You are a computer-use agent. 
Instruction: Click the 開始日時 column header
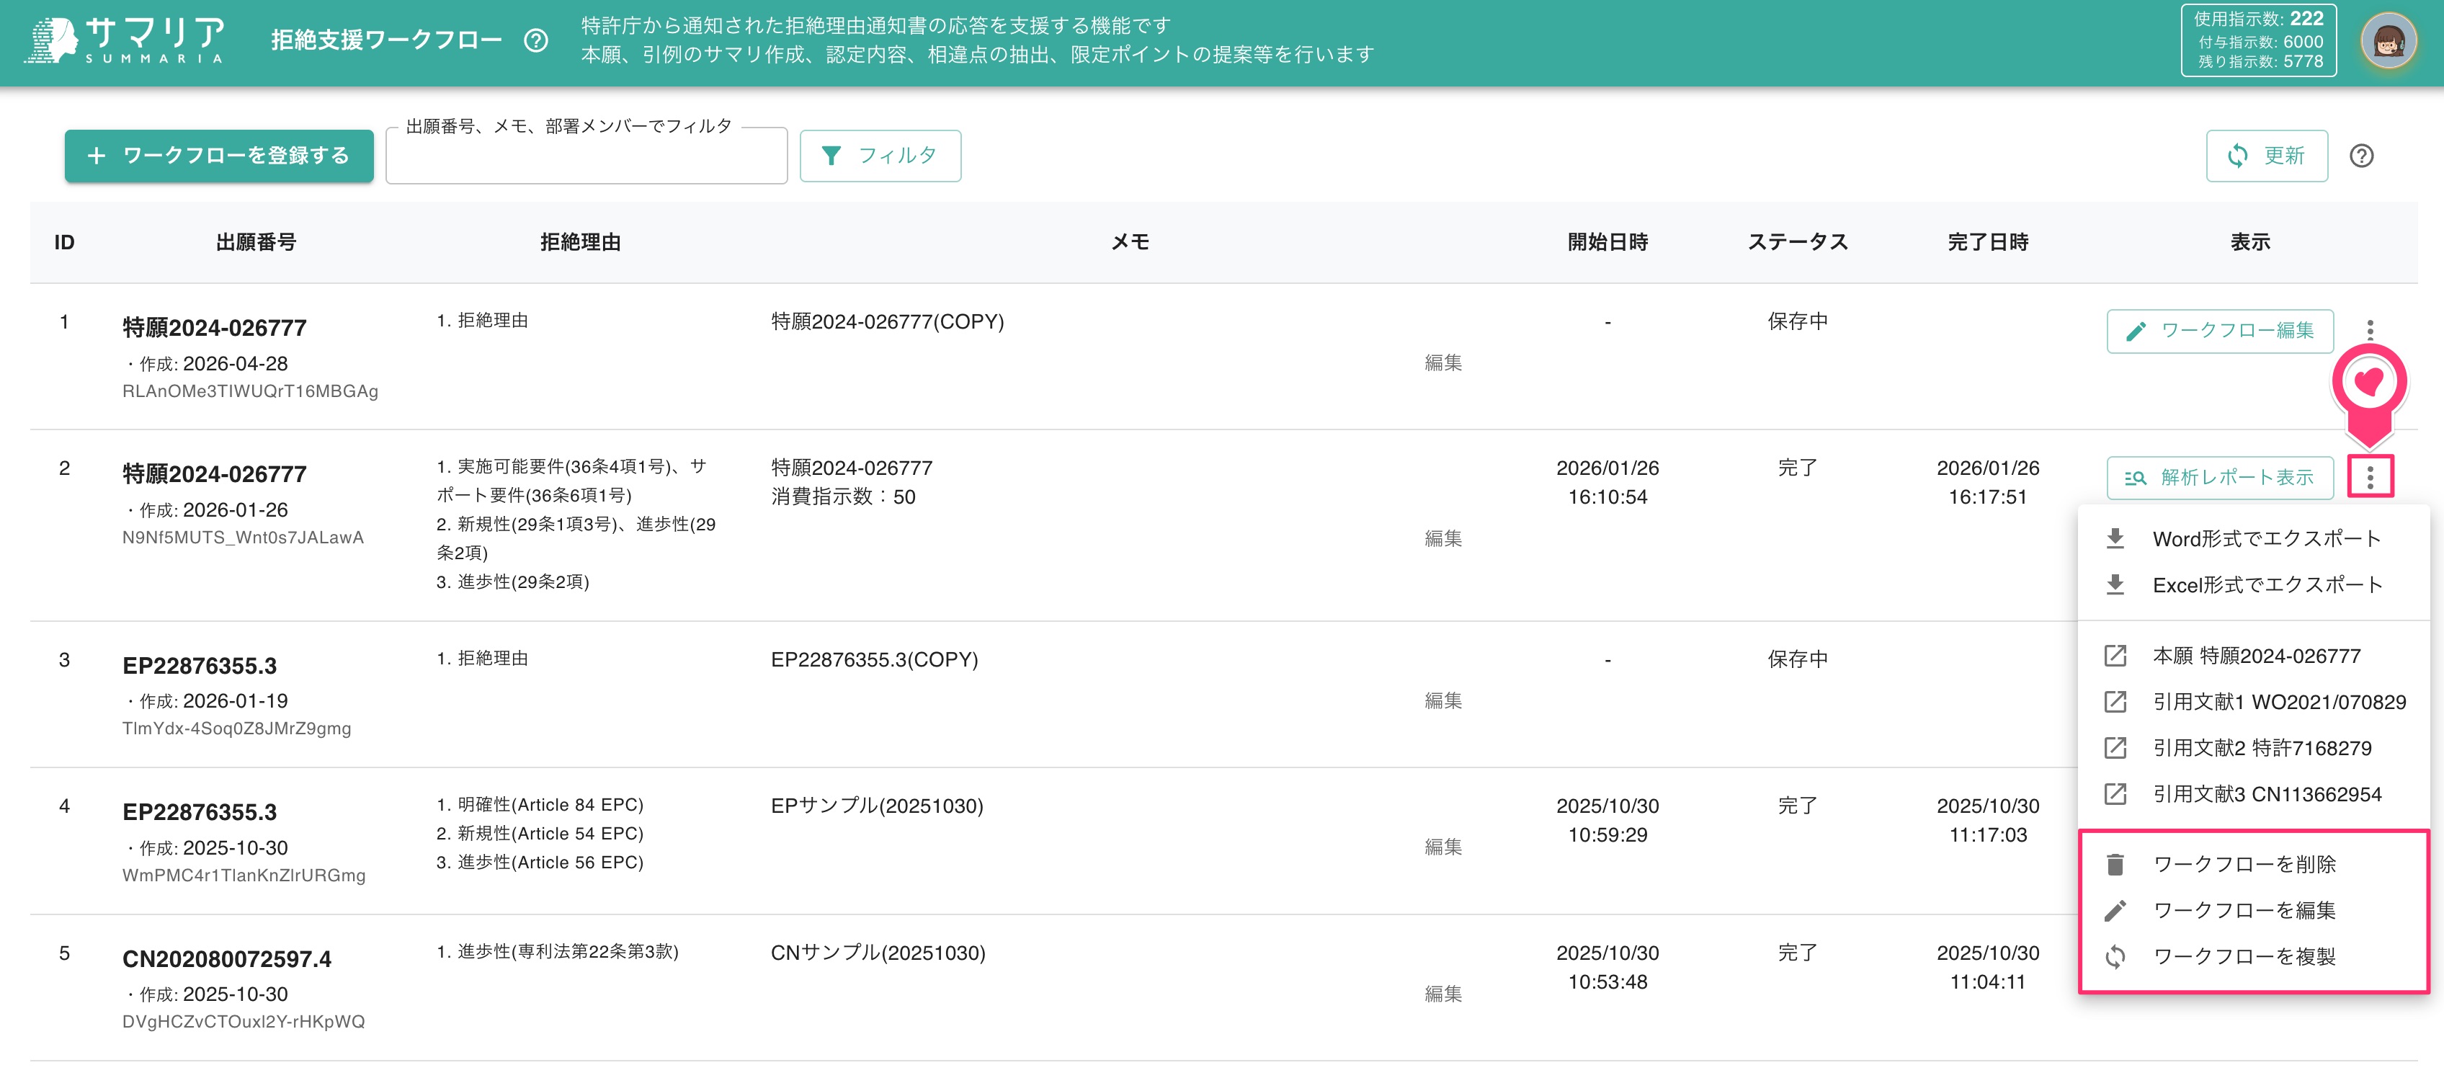tap(1607, 242)
